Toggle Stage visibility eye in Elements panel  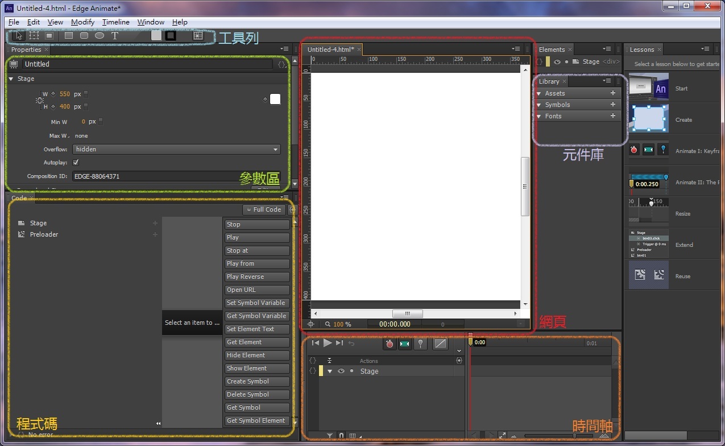(557, 61)
